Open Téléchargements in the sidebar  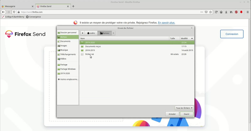68,54
